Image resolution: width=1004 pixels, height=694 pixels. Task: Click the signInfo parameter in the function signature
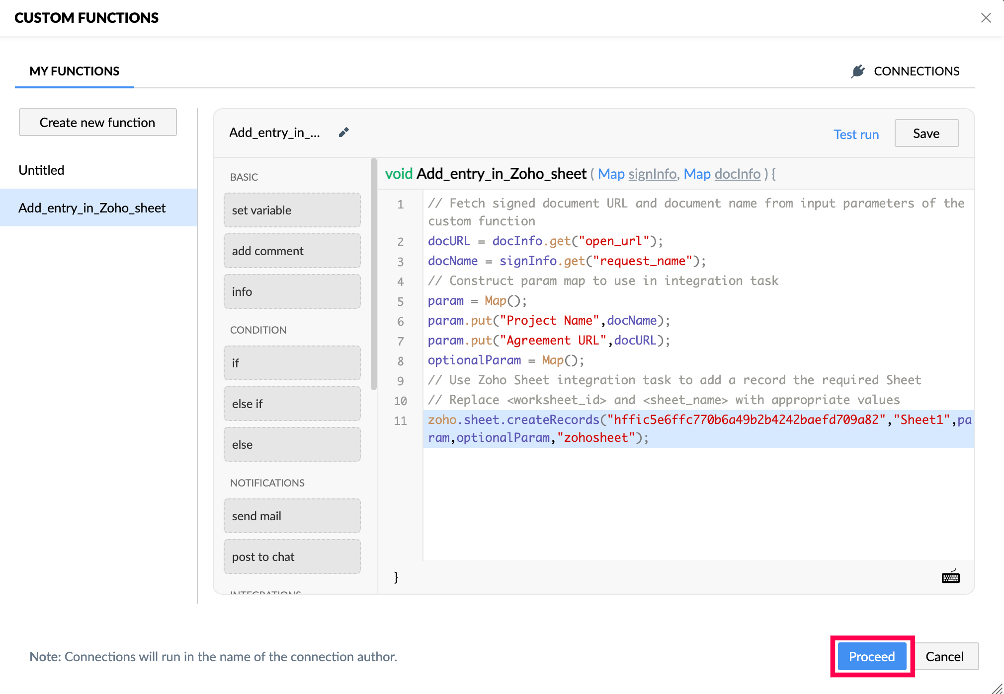pyautogui.click(x=652, y=174)
